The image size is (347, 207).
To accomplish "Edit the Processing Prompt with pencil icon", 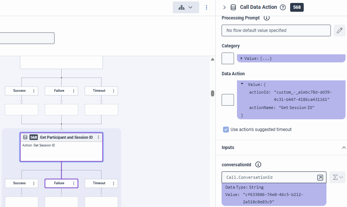I will [x=340, y=30].
